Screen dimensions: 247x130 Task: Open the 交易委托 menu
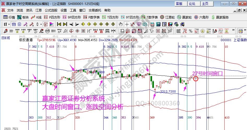95,10
